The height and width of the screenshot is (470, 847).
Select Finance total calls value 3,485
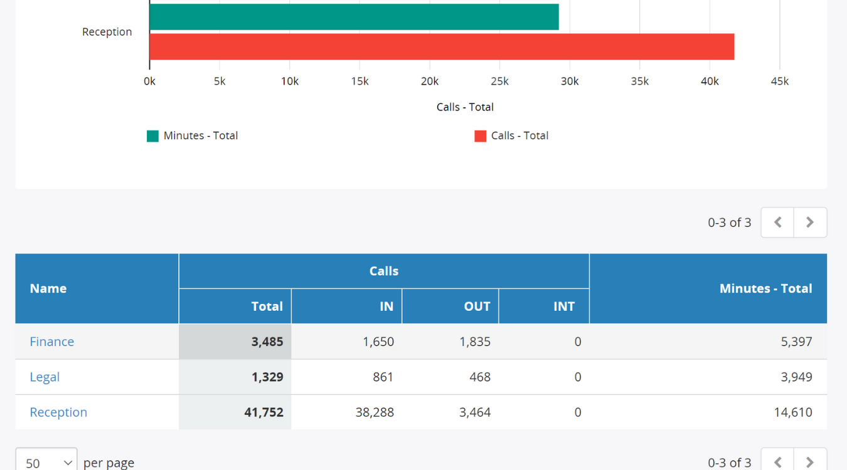tap(267, 342)
